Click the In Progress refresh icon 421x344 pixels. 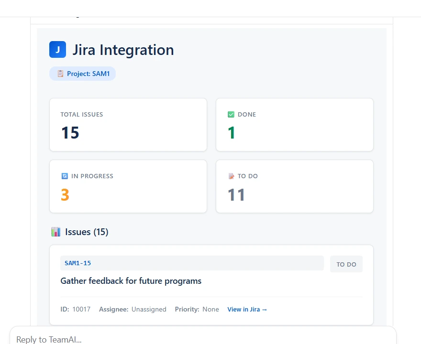point(65,176)
